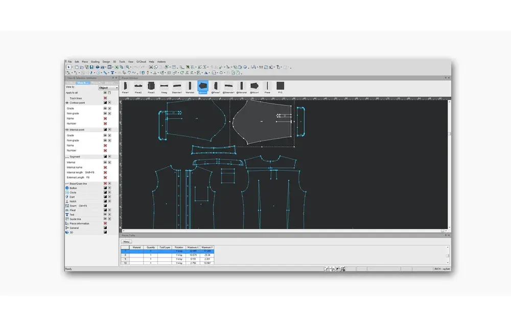
Task: Click the rotate refresh arrow icon
Action: pyautogui.click(x=182, y=73)
